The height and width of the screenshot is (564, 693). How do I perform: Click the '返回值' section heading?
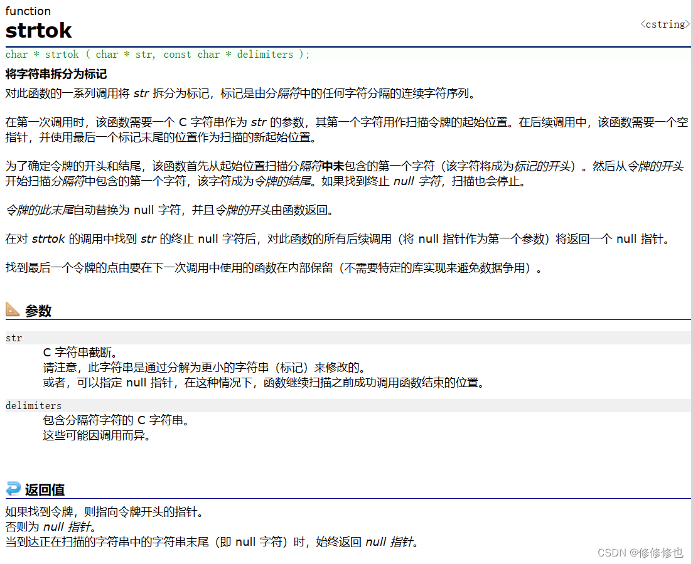(x=45, y=489)
